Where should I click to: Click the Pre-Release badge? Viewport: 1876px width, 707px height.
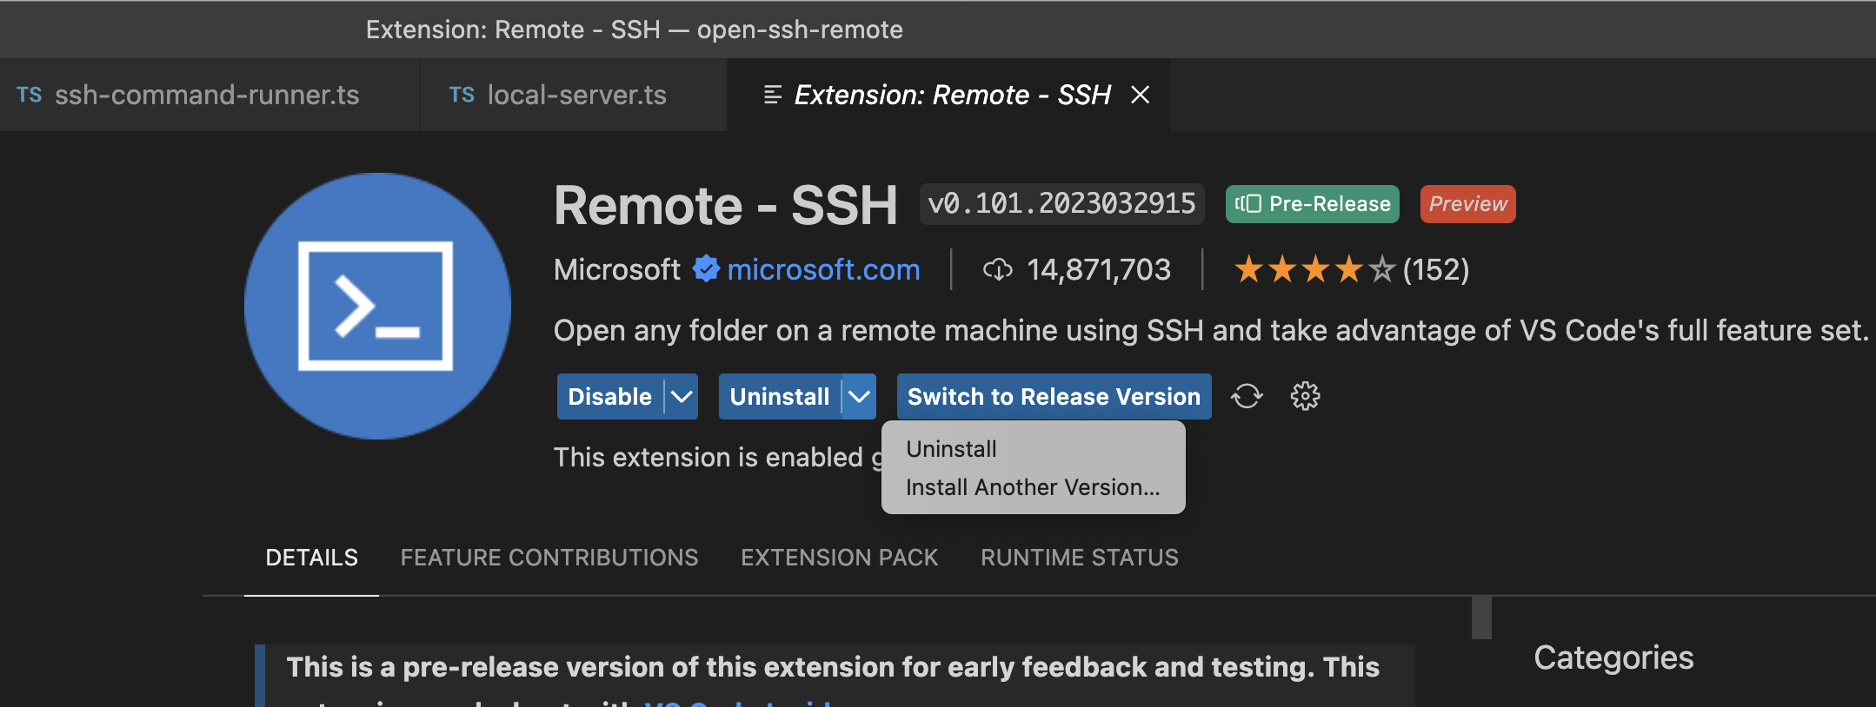click(x=1312, y=204)
